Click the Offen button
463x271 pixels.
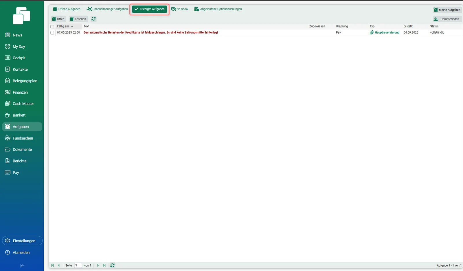(x=58, y=19)
